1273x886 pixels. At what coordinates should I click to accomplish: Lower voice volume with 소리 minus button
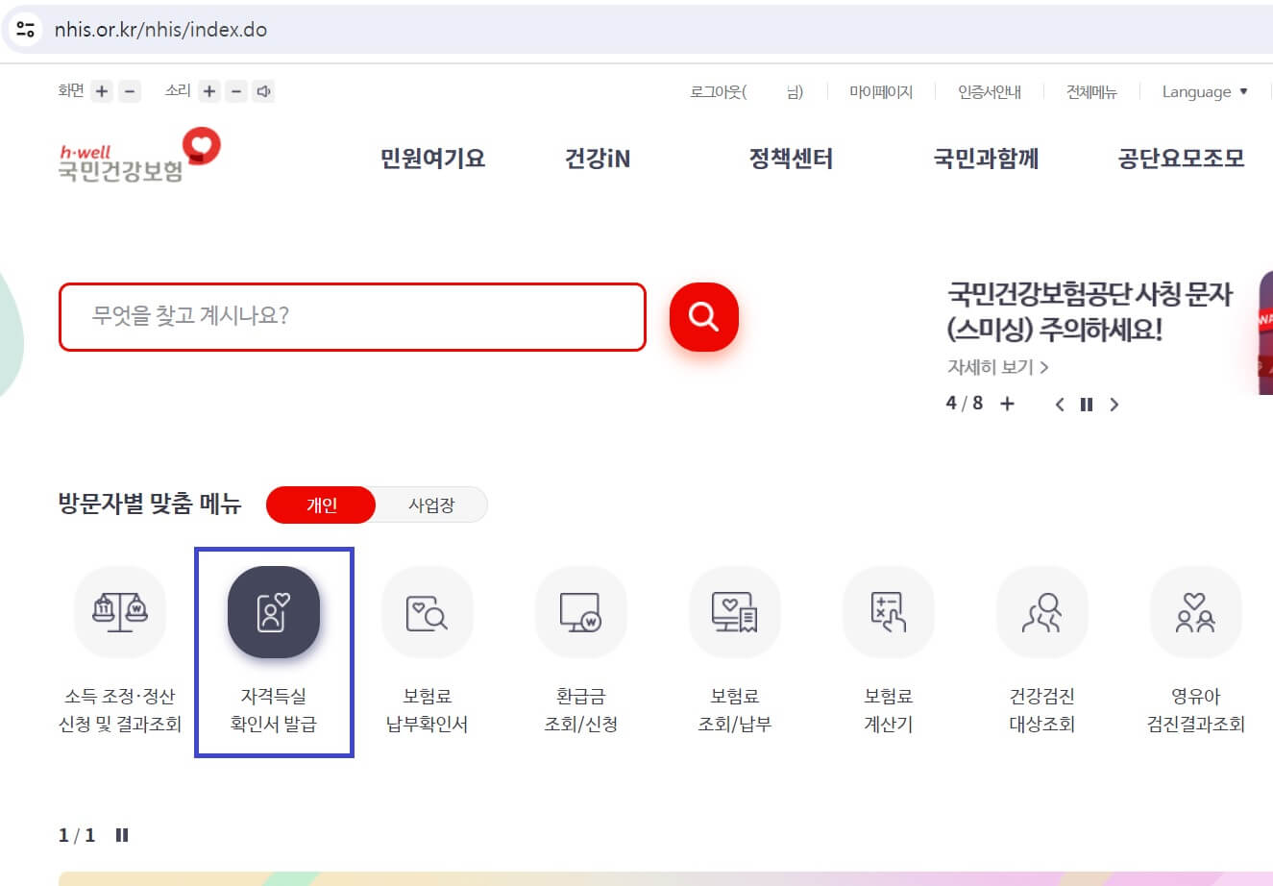point(236,91)
